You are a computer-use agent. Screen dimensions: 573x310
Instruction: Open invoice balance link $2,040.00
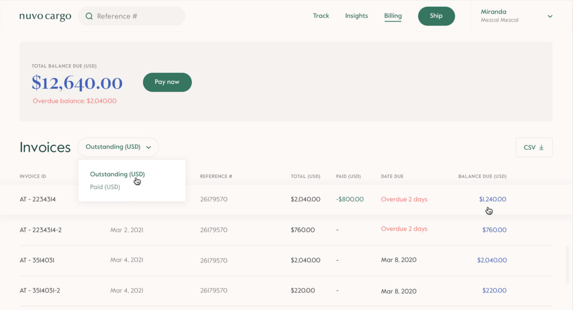tap(491, 260)
